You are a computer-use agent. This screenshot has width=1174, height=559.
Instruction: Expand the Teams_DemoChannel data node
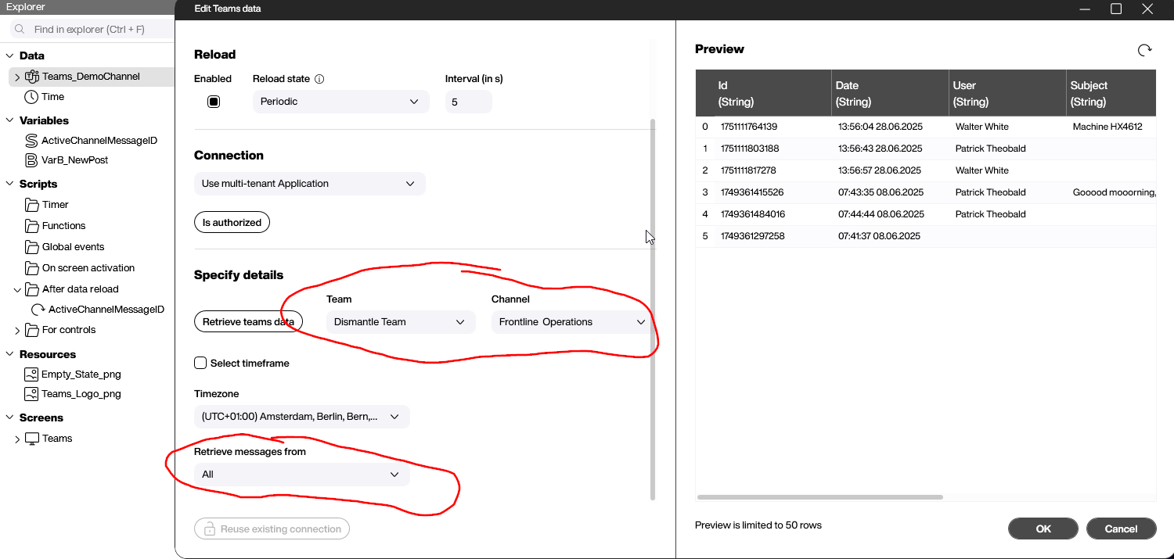coord(17,77)
